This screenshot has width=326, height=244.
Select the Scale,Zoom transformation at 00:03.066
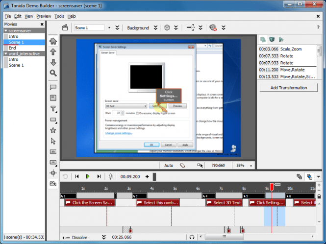click(x=287, y=49)
